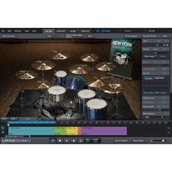
Task: Open the Track menu button
Action: coord(5,119)
